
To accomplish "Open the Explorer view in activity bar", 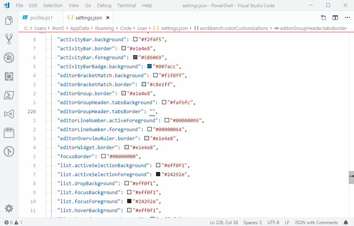I will [9, 20].
